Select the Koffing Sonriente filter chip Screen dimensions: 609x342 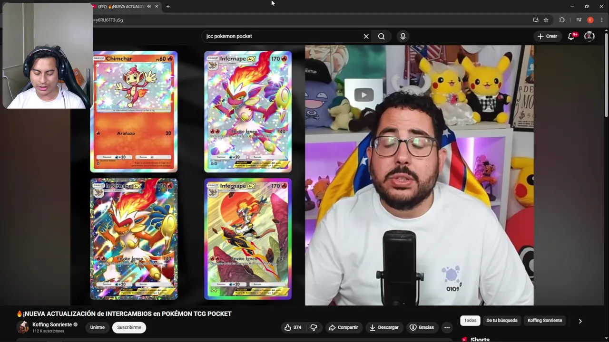[545, 321]
